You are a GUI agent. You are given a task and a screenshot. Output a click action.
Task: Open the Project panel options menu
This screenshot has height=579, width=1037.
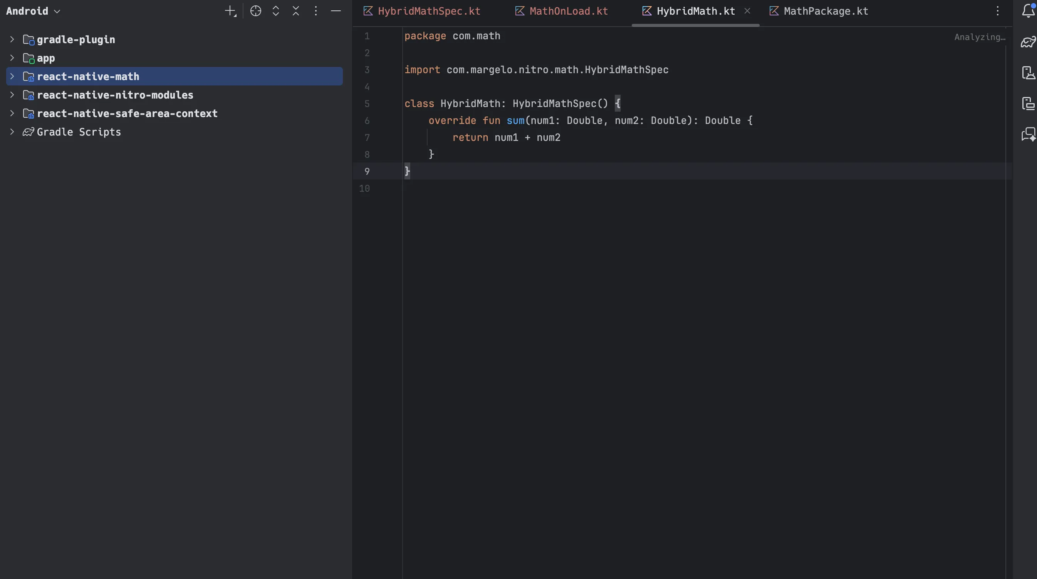tap(316, 11)
